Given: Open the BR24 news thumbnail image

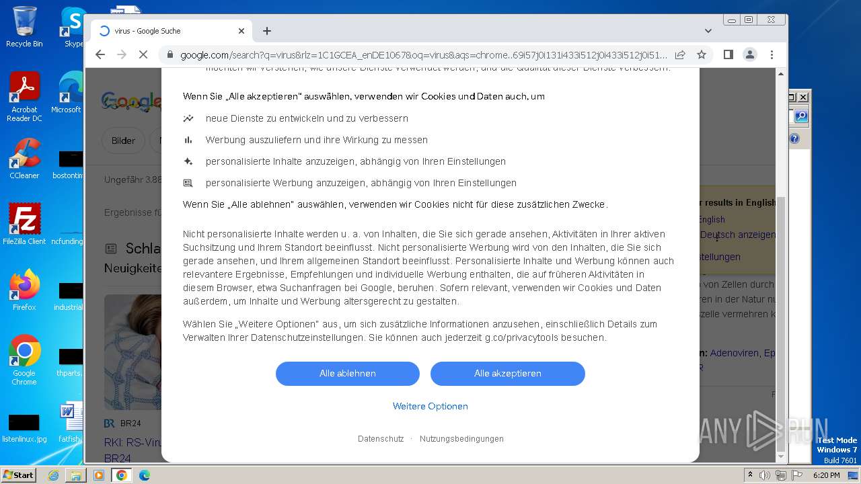Looking at the screenshot, I should pos(133,352).
